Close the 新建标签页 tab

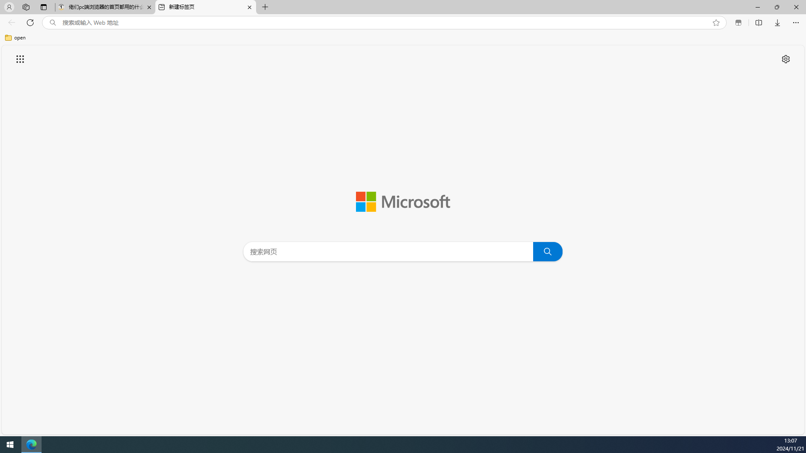point(249,7)
